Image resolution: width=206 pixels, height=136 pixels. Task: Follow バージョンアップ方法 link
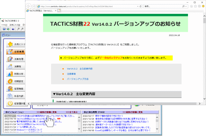tap(78, 79)
